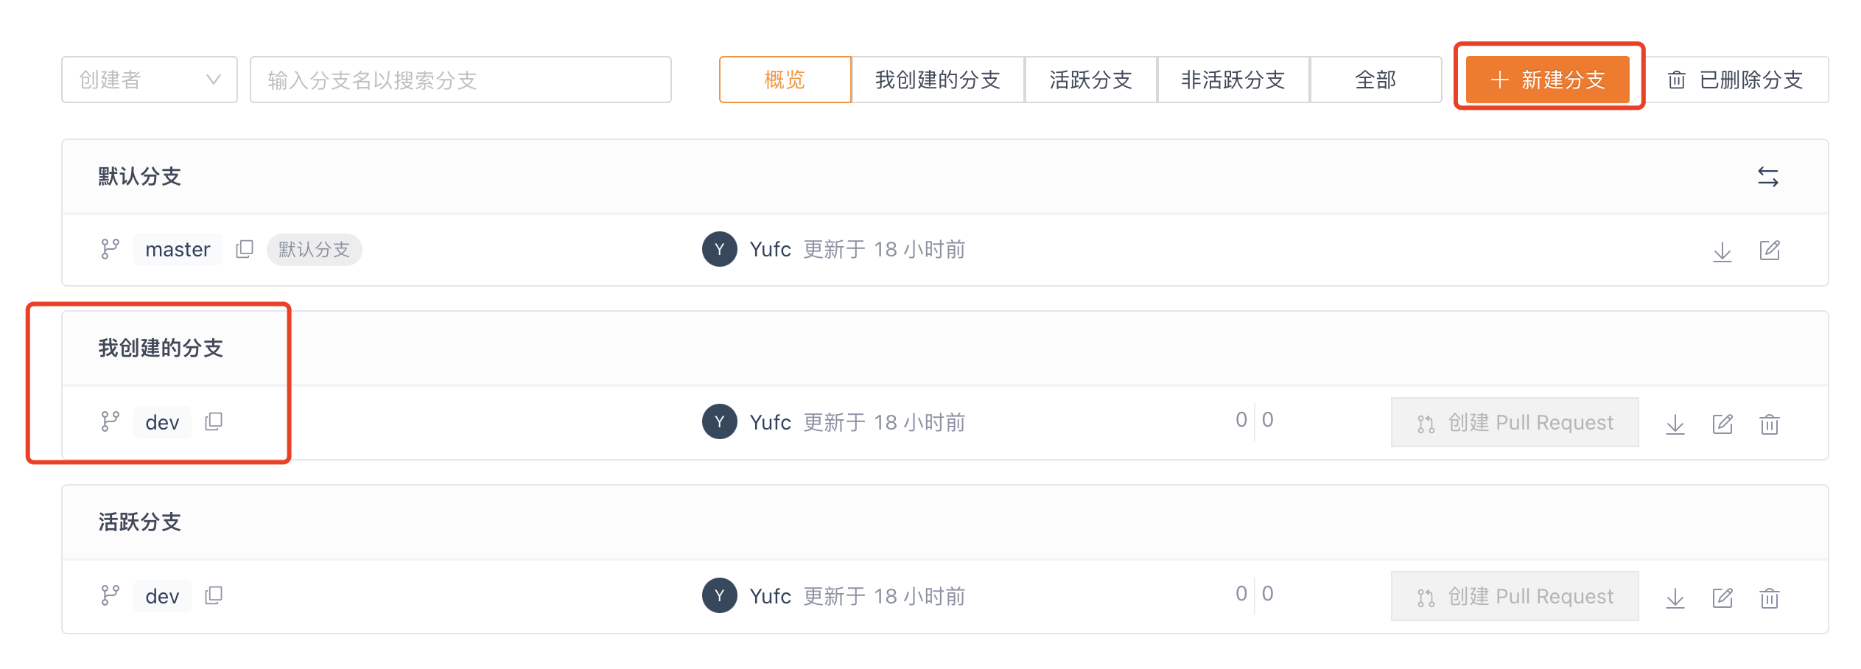
Task: Open the 非活跃分支 tab
Action: point(1233,80)
